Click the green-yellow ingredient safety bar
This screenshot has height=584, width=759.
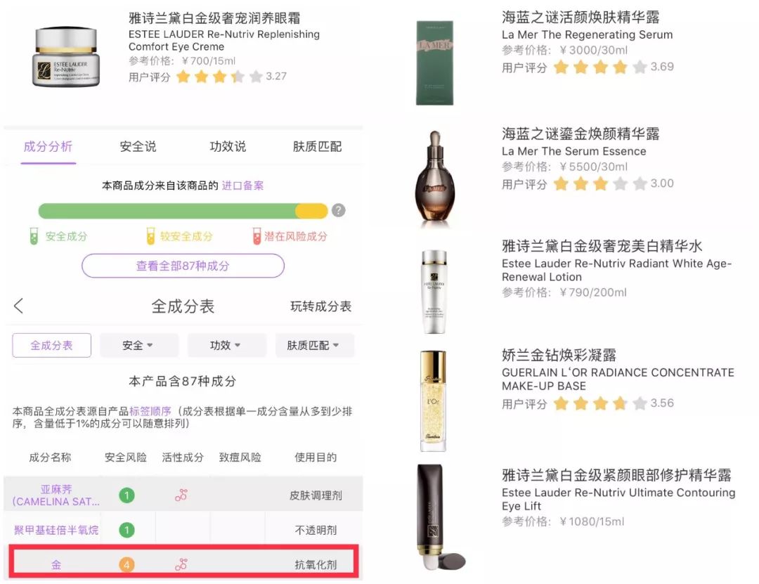click(x=183, y=211)
